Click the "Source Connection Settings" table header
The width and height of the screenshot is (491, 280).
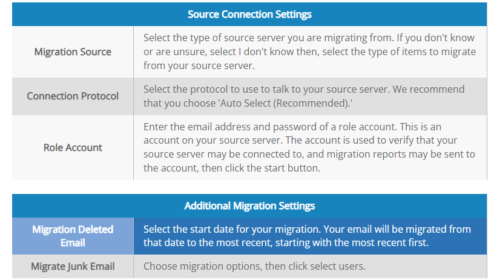(249, 14)
